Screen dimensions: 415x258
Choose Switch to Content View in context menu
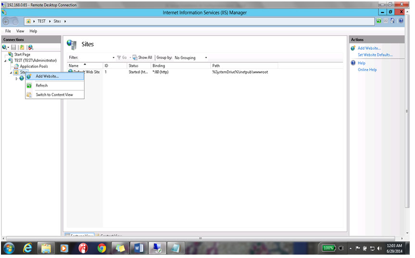[55, 94]
